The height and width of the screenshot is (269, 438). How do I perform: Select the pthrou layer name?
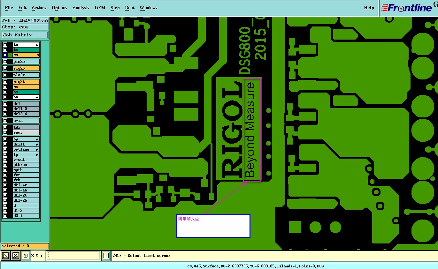(26, 165)
